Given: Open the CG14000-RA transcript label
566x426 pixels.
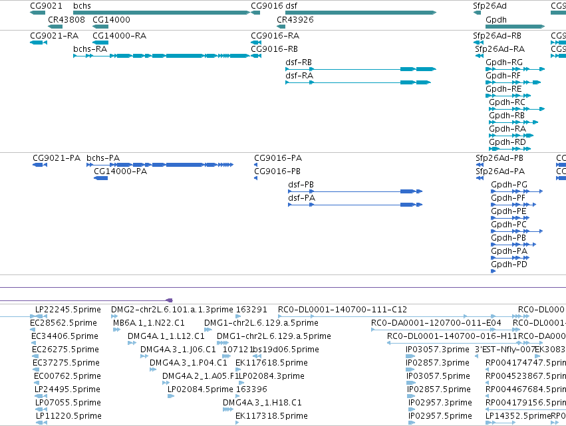Looking at the screenshot, I should pyautogui.click(x=120, y=36).
